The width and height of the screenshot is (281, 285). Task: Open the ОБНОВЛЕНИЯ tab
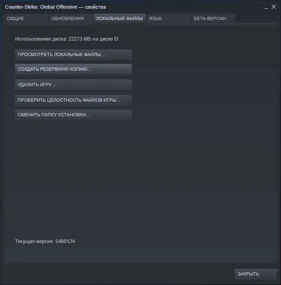coord(71,19)
